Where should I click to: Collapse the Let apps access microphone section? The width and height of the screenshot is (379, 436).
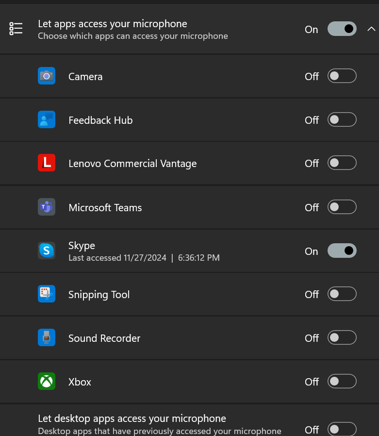point(371,29)
